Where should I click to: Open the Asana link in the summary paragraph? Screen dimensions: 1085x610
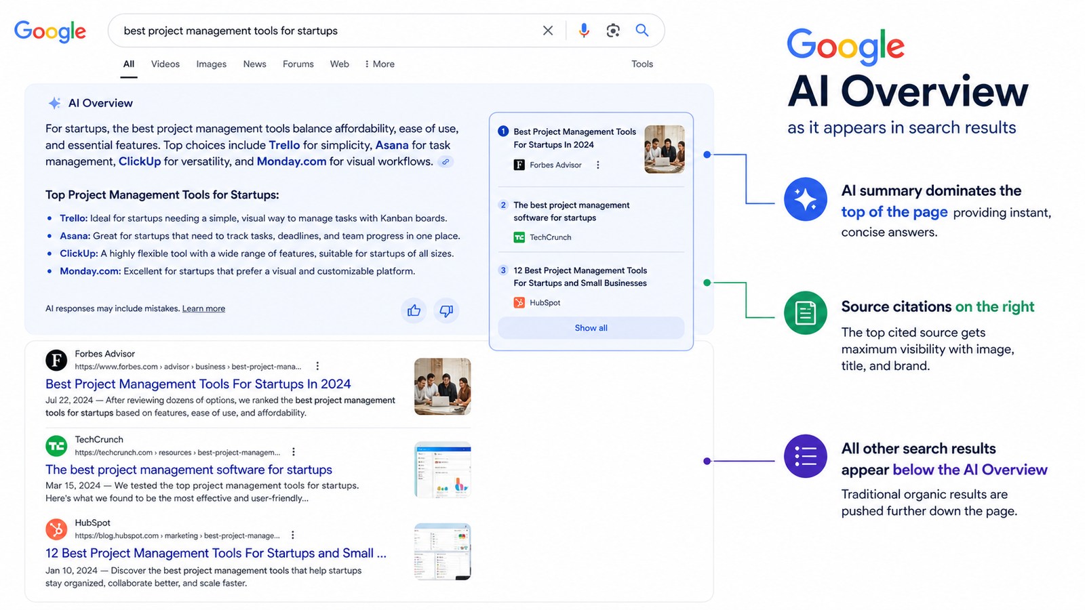coord(392,145)
